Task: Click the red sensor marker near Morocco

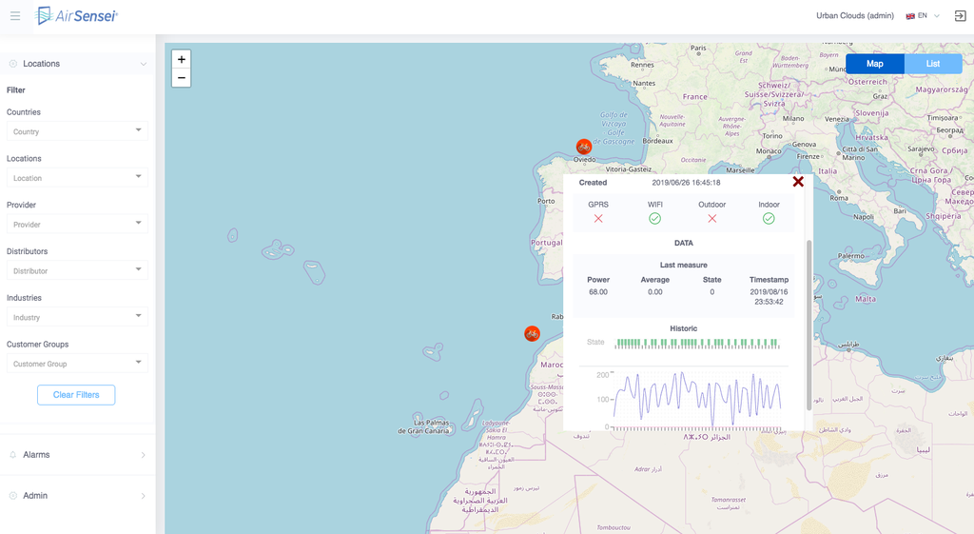Action: pyautogui.click(x=532, y=333)
